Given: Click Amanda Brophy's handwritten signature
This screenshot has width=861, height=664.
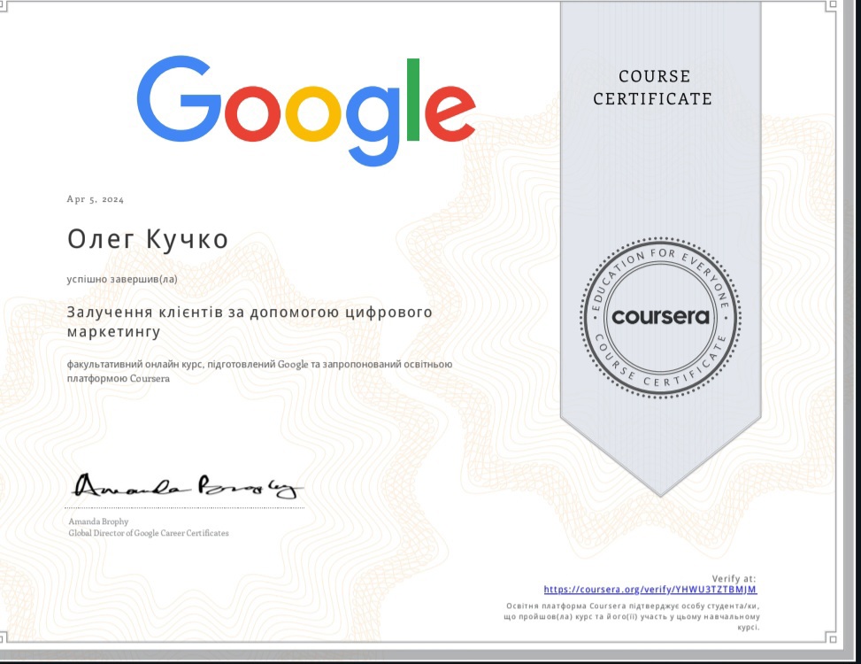Looking at the screenshot, I should coord(188,486).
